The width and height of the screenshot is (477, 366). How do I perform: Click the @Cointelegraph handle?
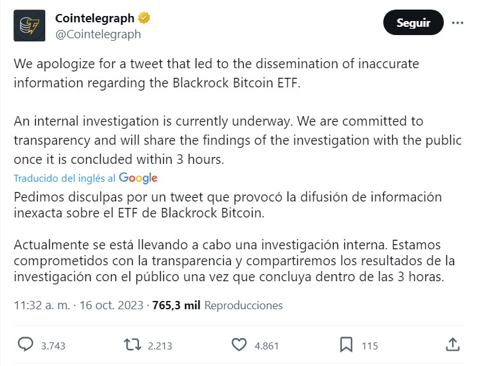[98, 34]
